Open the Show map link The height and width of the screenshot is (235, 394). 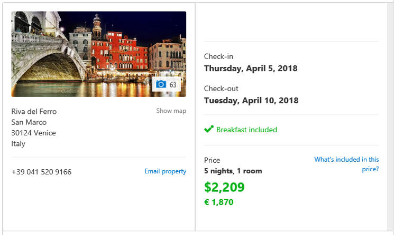click(171, 111)
